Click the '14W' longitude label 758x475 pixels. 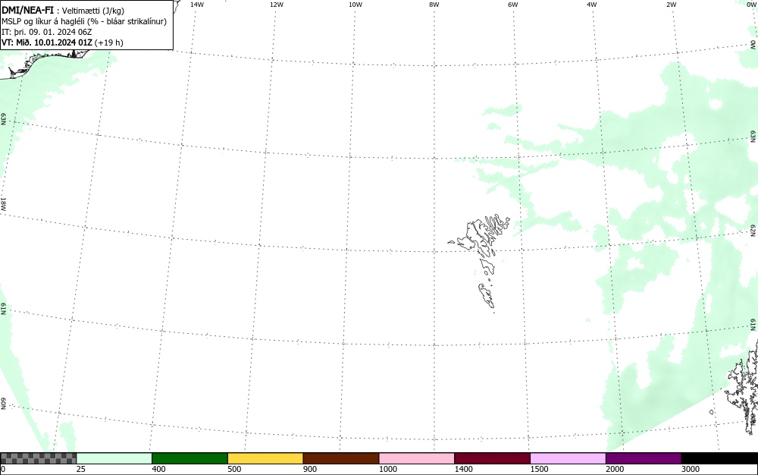tap(197, 5)
